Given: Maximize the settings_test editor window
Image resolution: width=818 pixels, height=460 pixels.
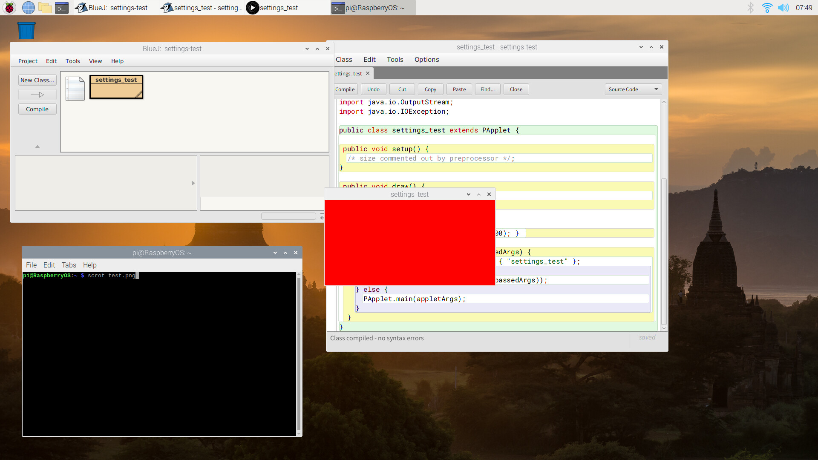Looking at the screenshot, I should [651, 47].
